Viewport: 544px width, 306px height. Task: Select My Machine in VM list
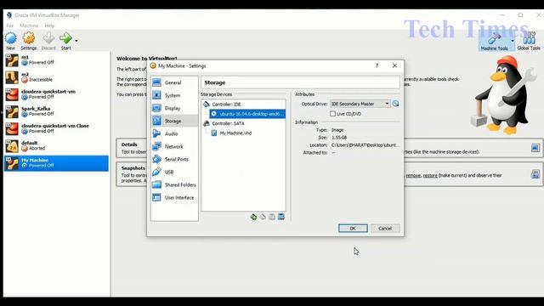(56, 163)
